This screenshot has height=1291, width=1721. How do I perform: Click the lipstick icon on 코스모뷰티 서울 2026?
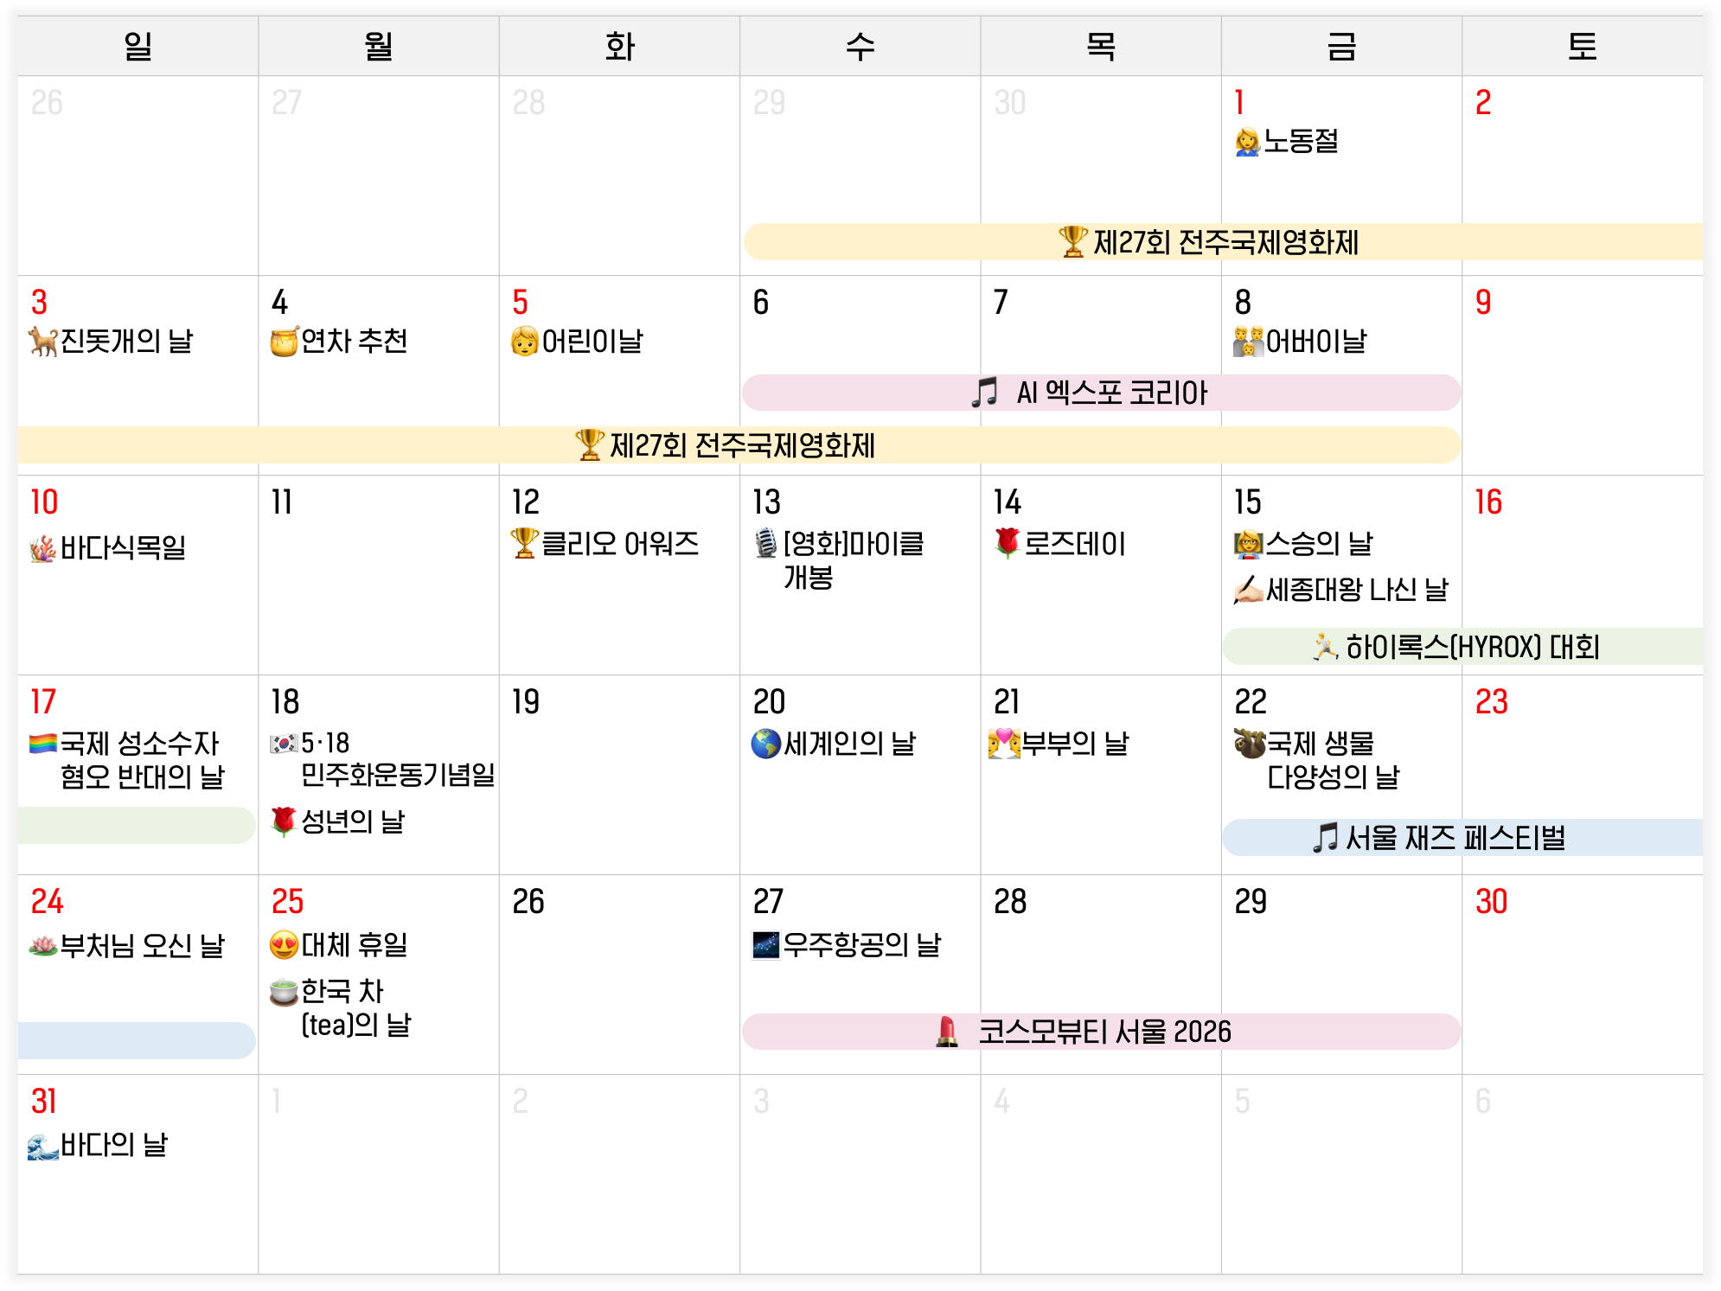click(947, 1031)
